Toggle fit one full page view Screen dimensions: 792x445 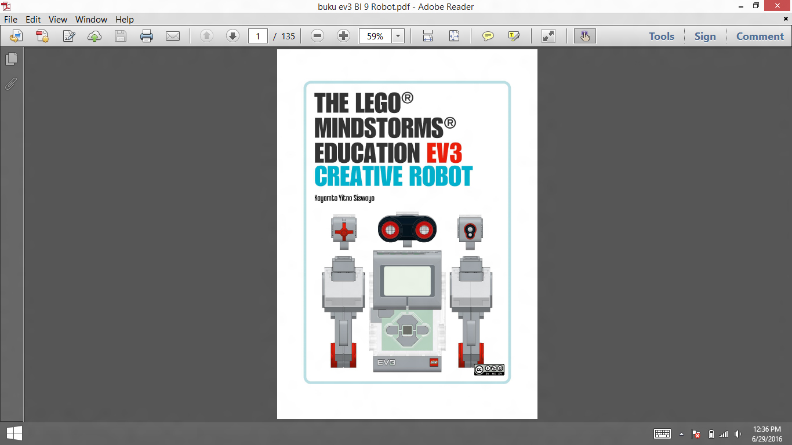click(455, 35)
